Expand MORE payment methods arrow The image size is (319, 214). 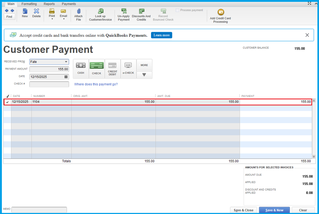point(144,75)
